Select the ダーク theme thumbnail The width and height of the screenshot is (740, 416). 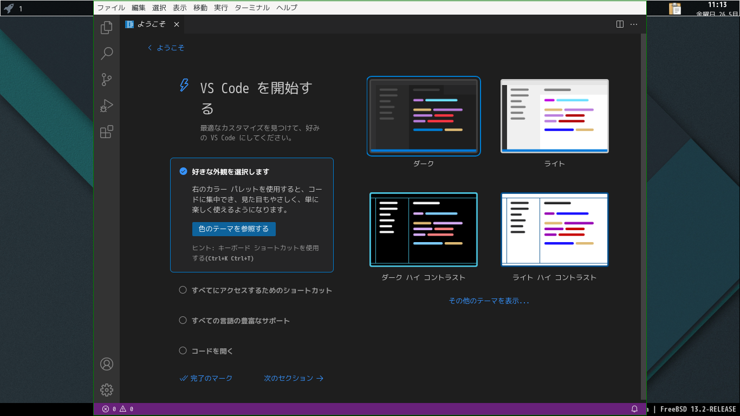pos(424,116)
